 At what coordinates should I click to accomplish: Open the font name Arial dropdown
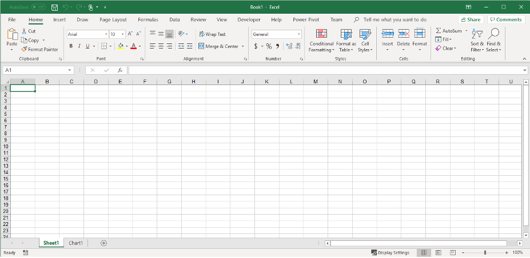[106, 34]
